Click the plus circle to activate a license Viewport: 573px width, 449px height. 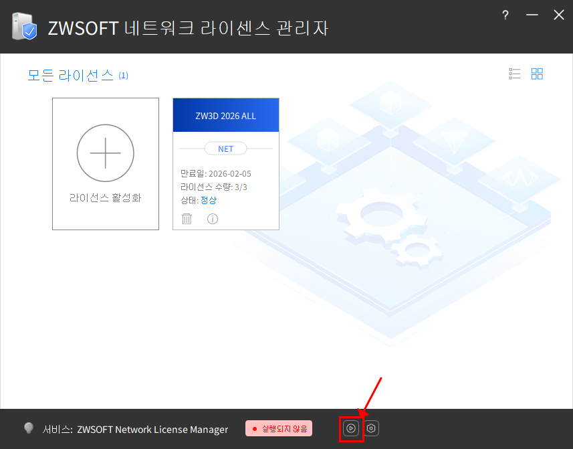tap(105, 153)
